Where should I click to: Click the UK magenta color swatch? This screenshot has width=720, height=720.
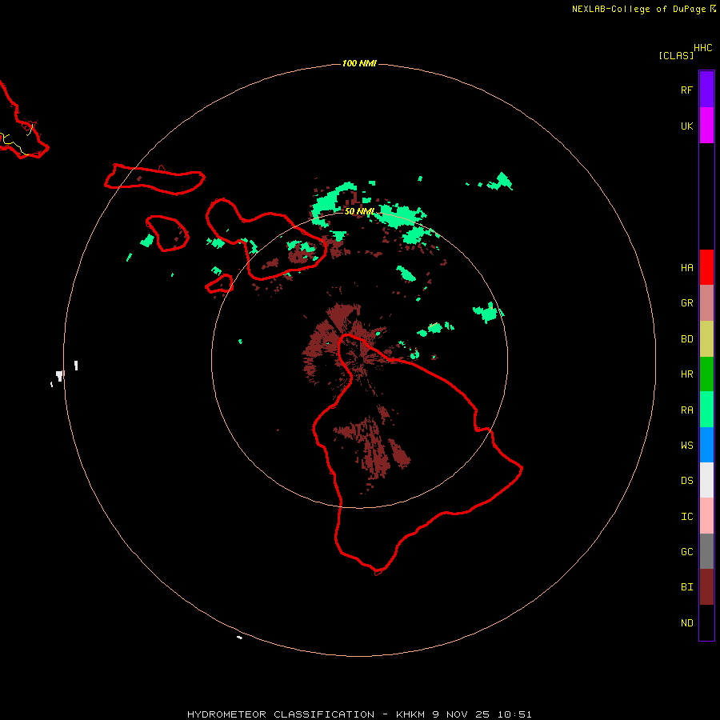(706, 126)
